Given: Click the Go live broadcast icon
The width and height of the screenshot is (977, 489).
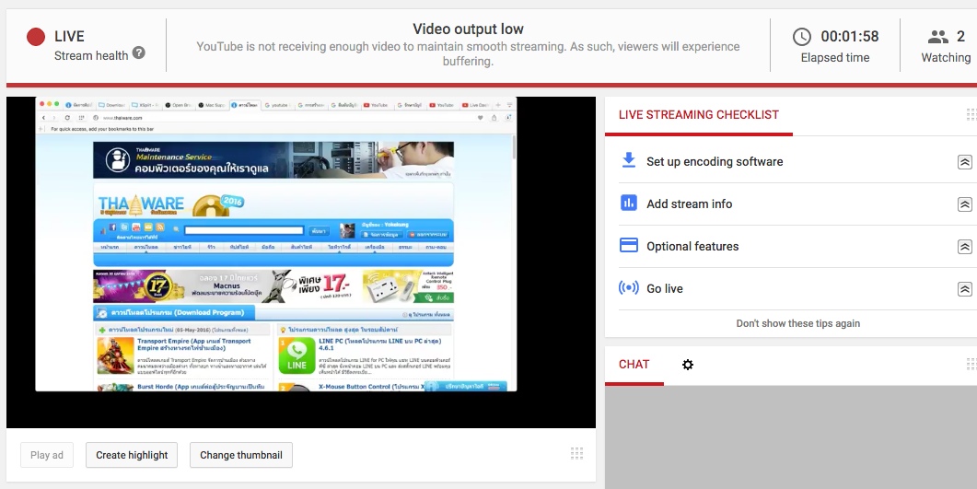Looking at the screenshot, I should 629,288.
